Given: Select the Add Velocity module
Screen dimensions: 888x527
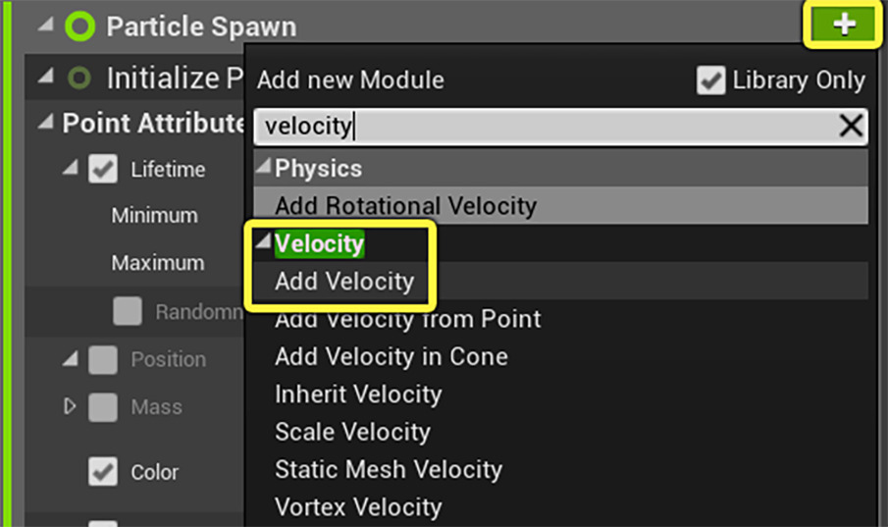Looking at the screenshot, I should tap(344, 282).
